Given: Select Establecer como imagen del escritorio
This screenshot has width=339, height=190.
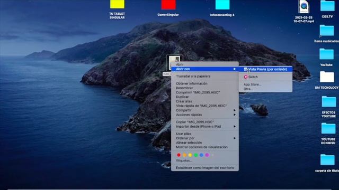Looking at the screenshot, I should [x=205, y=168].
